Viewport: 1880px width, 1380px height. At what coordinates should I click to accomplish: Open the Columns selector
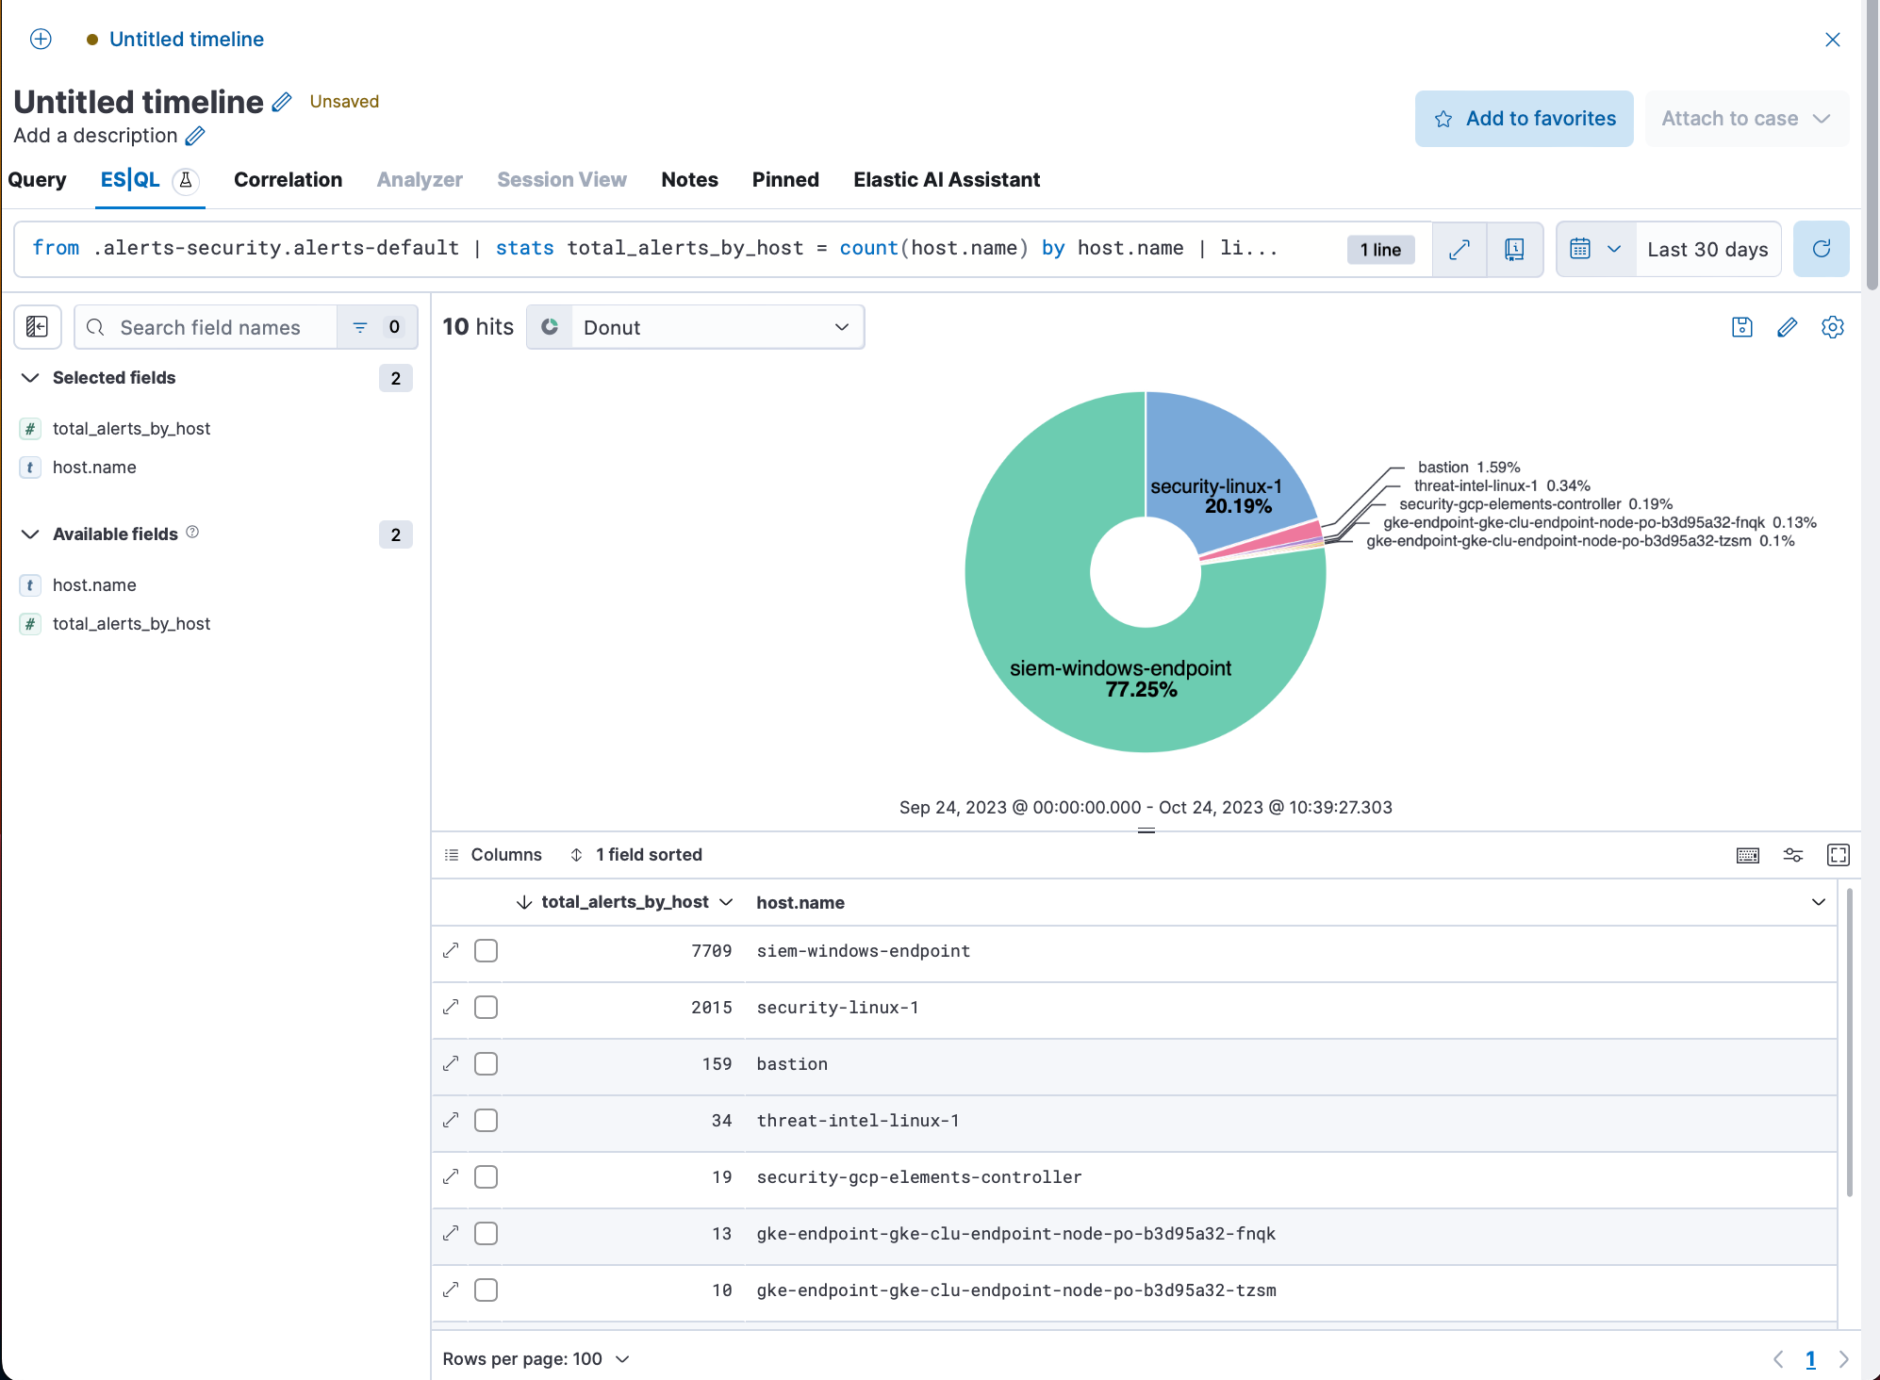point(493,855)
